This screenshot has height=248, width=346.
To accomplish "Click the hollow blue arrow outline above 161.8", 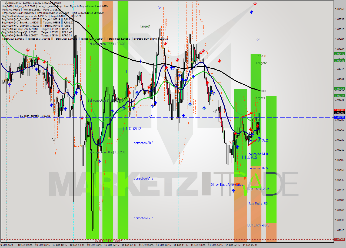I will point(258,39).
